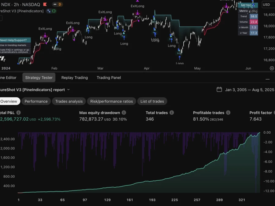Click the teal METRICS table header
This screenshot has width=275, height=206.
[x=248, y=5]
